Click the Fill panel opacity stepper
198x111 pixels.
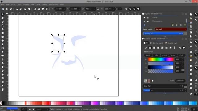[186, 90]
